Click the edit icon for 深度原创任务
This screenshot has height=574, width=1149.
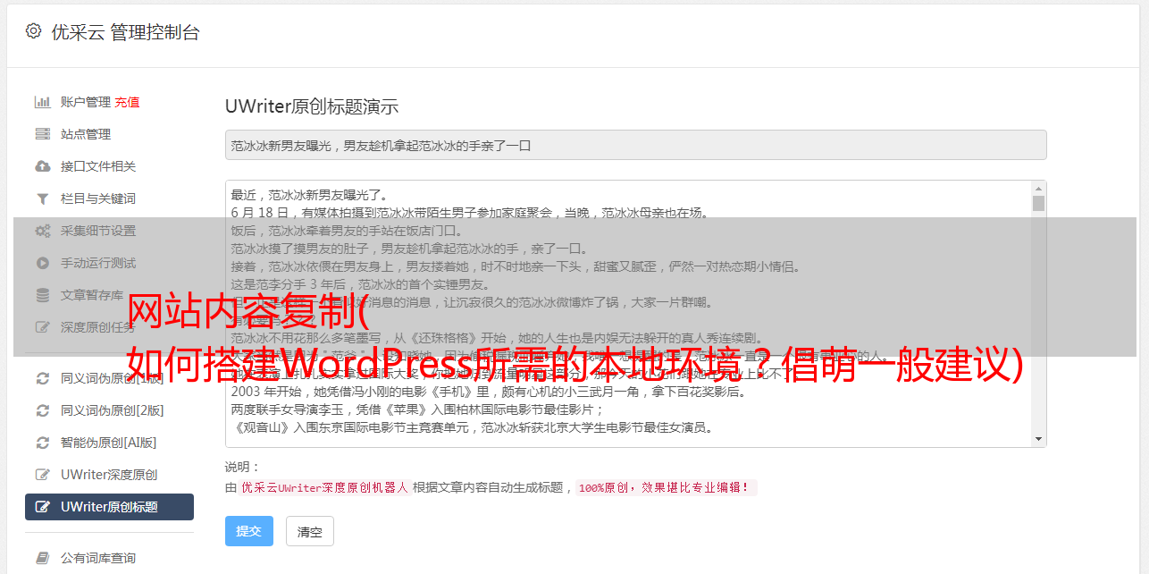[x=42, y=327]
